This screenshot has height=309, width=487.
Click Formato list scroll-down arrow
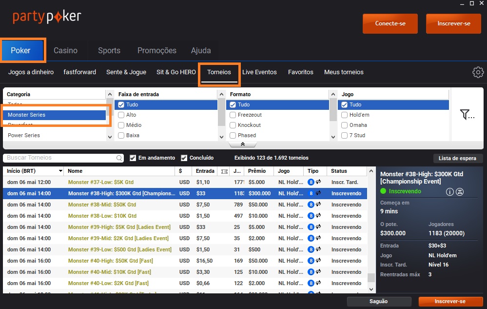[333, 137]
